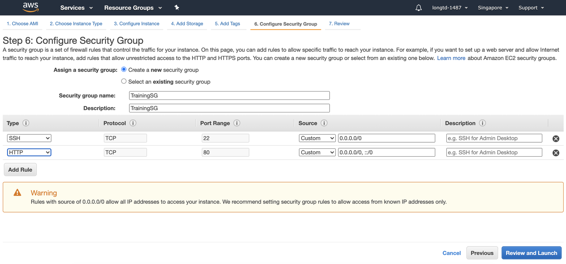Click the info icon beside Protocol
This screenshot has height=264, width=566.
(133, 123)
